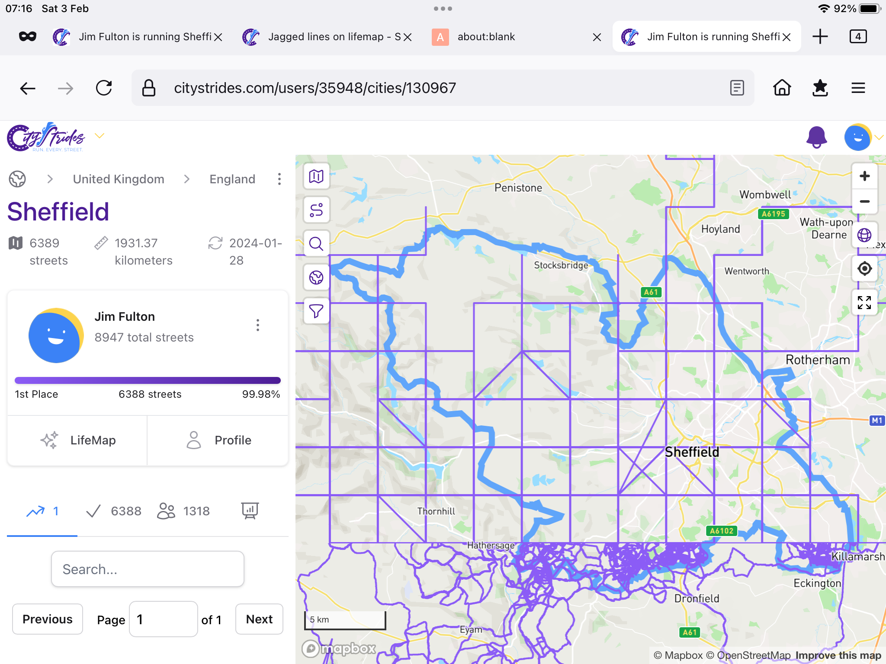Open Jim Fulton's three-dot options menu
This screenshot has height=664, width=886.
click(258, 325)
